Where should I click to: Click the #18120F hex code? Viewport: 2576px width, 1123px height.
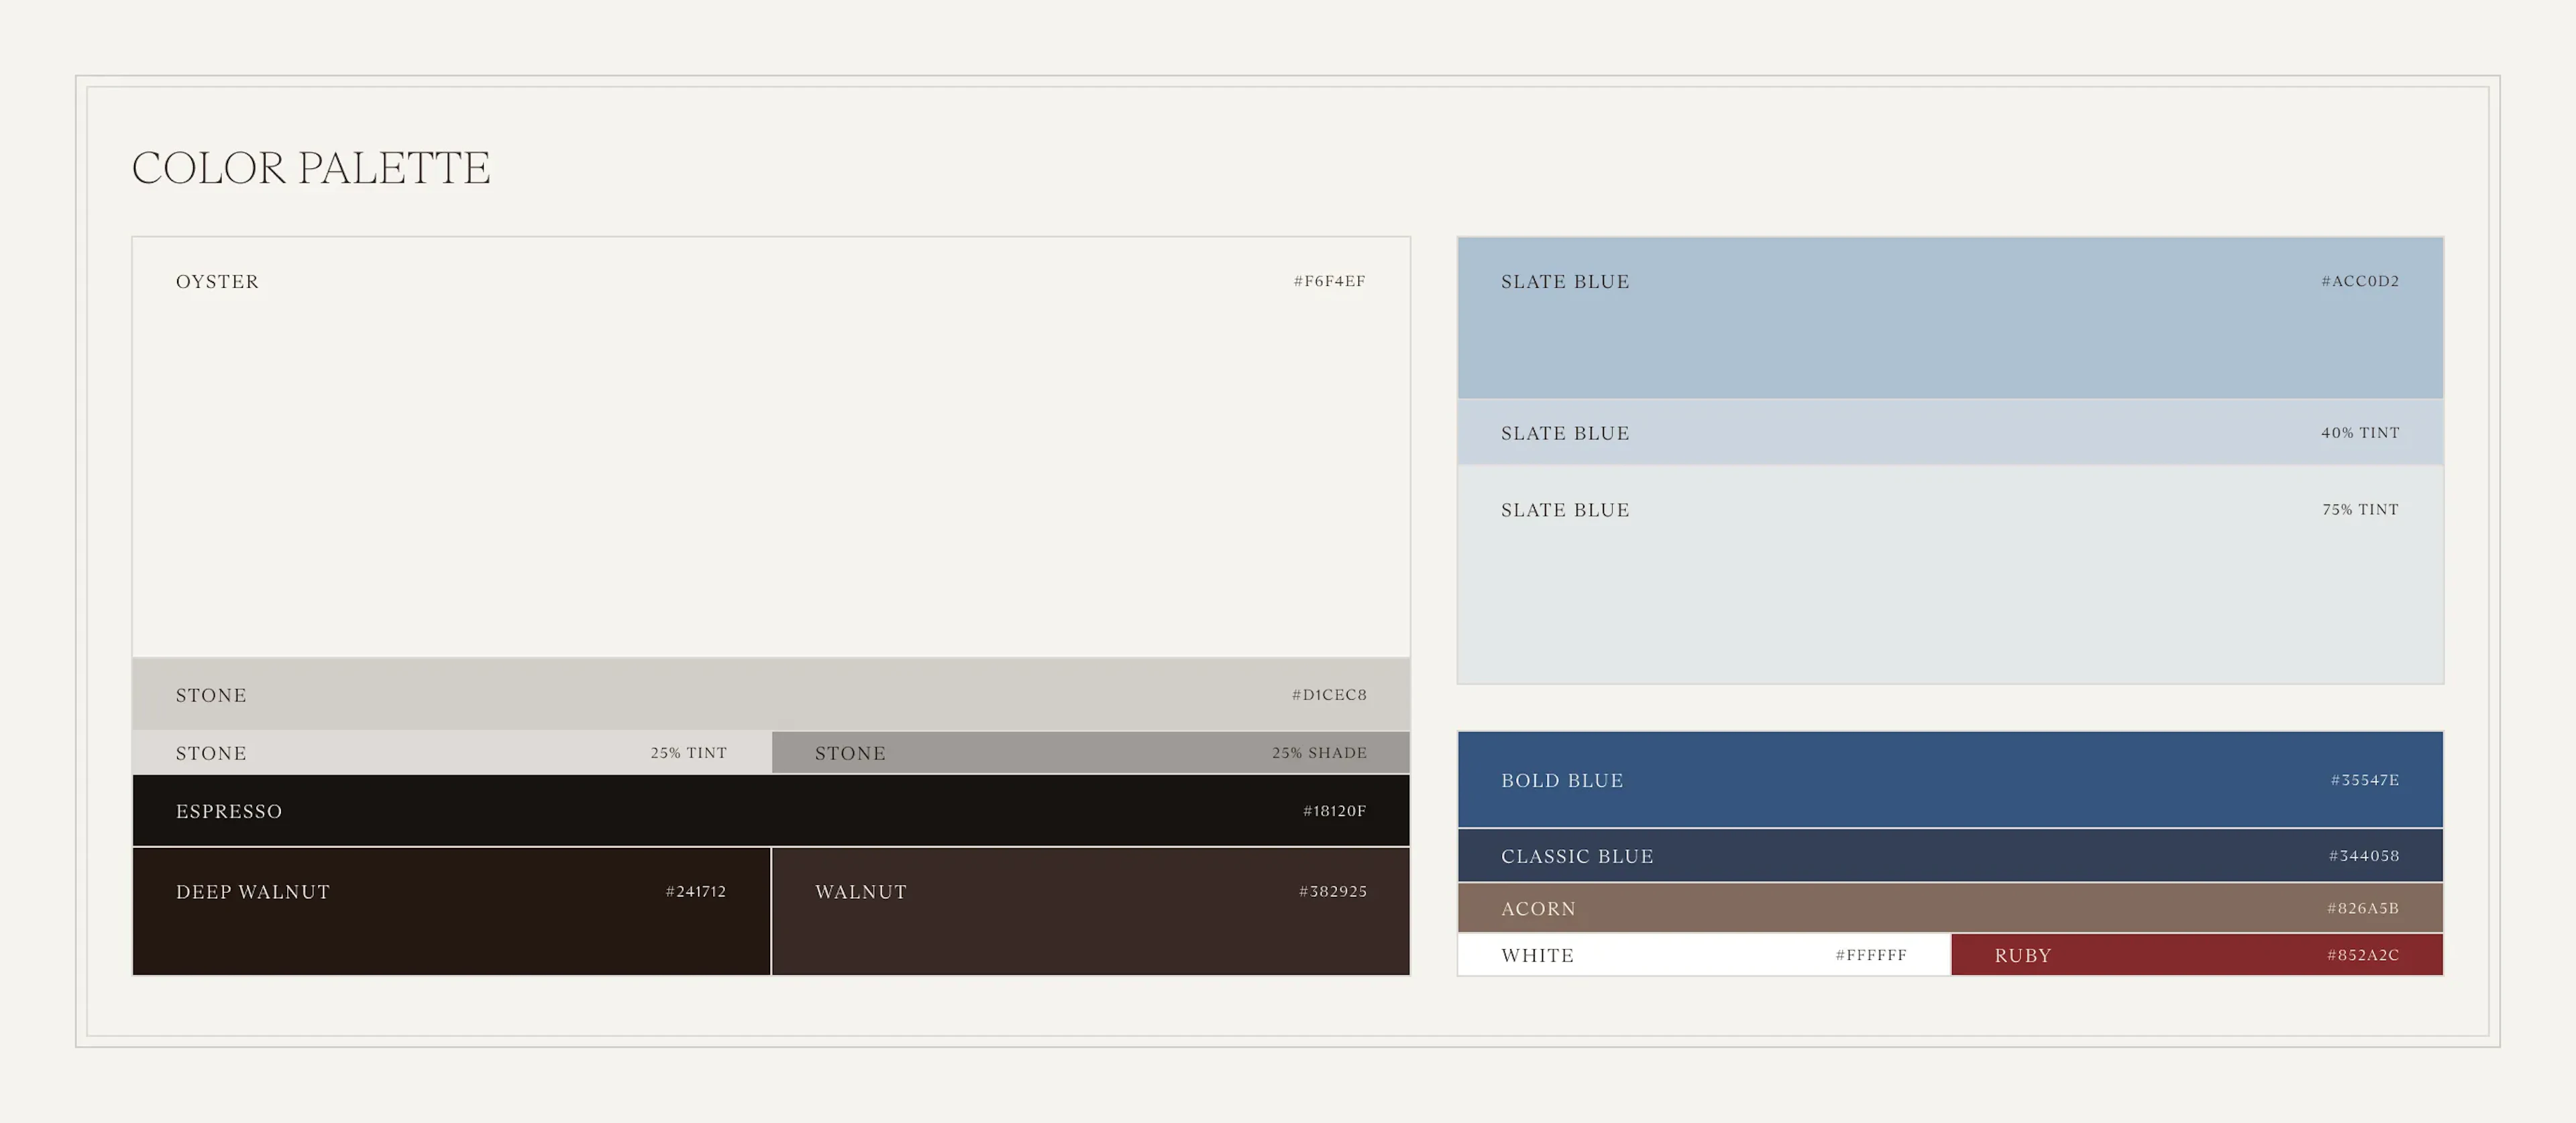pyautogui.click(x=1334, y=811)
